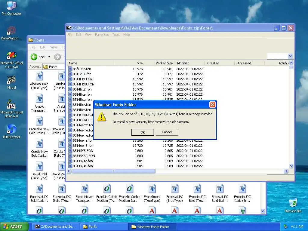308x231 pixels.
Task: Open Edit menu in Fonts window
Action: click(43, 47)
